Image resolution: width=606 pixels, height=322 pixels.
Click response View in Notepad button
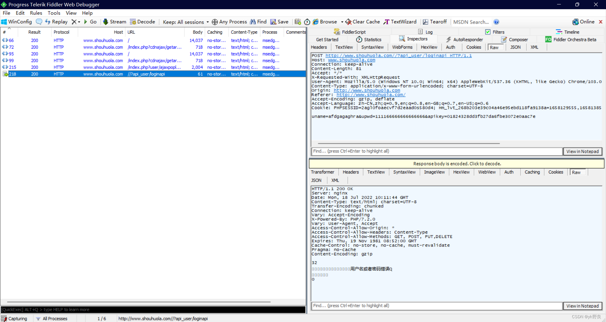coord(582,306)
